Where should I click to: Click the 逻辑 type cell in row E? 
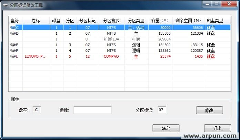pyautogui.click(x=136, y=45)
